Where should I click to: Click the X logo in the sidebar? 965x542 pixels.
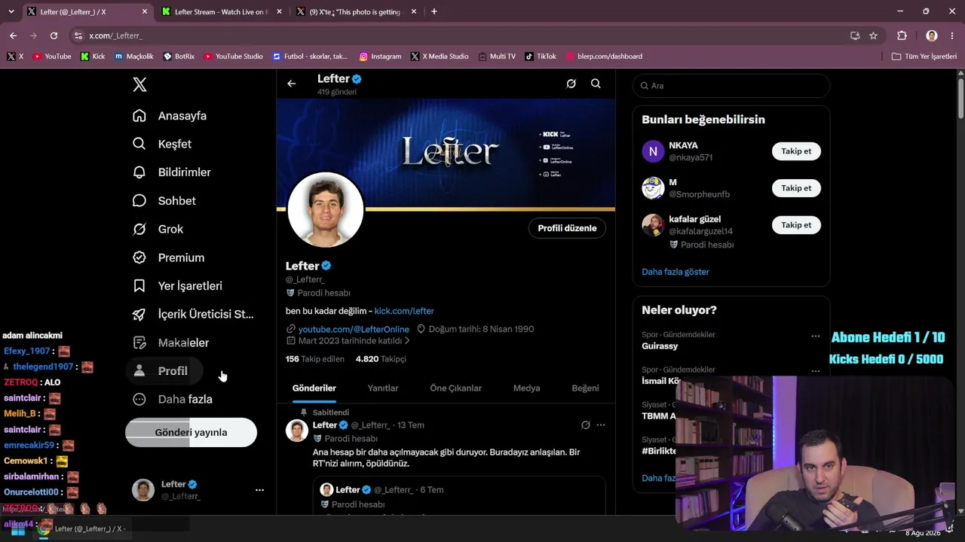139,84
